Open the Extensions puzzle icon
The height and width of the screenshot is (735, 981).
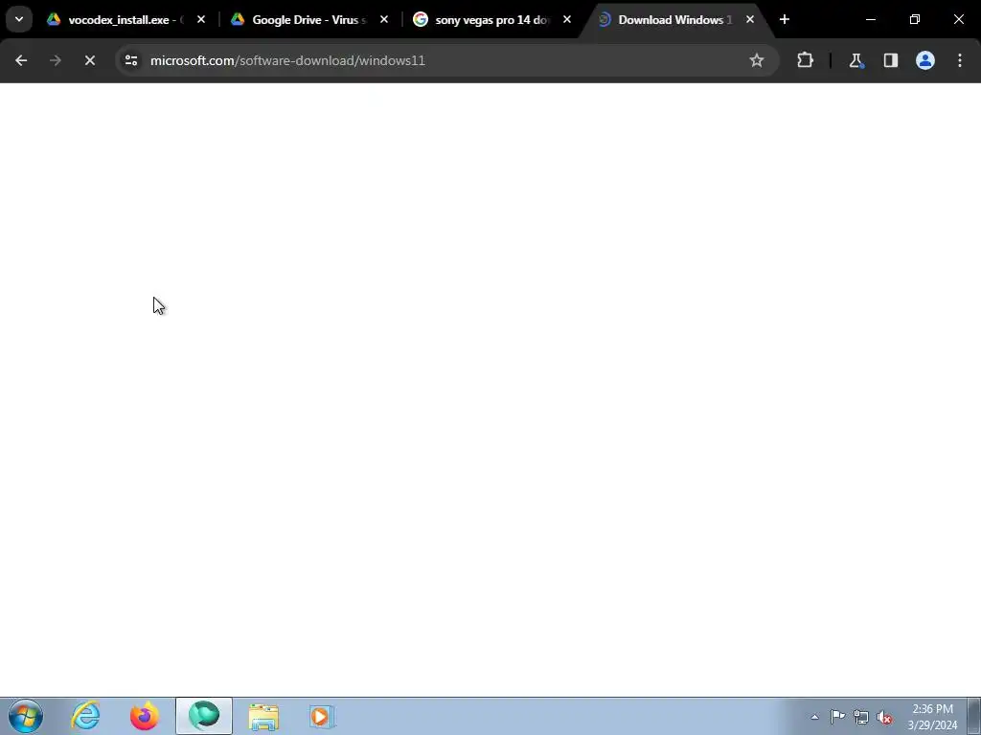click(805, 60)
